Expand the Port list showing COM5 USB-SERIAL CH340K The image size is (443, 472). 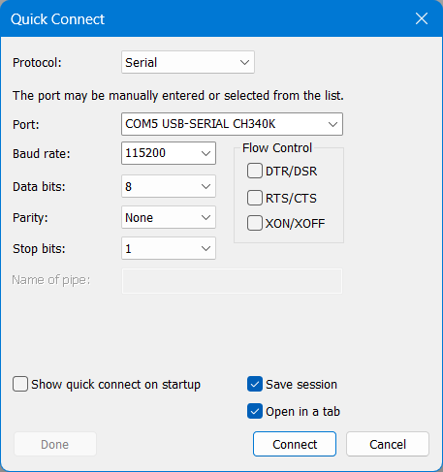click(232, 124)
